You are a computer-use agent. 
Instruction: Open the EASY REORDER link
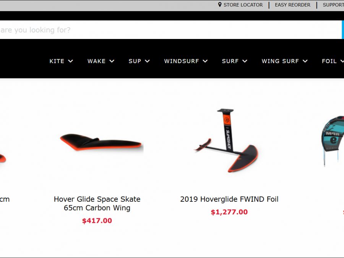292,5
